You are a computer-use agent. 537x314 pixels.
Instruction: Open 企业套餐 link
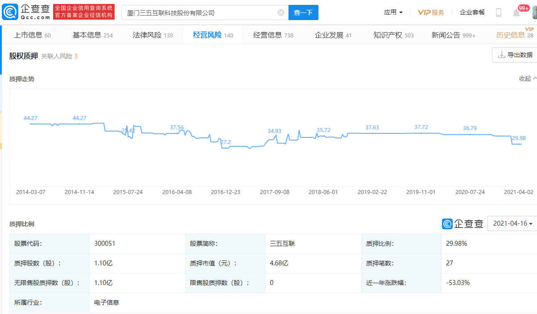click(x=472, y=12)
